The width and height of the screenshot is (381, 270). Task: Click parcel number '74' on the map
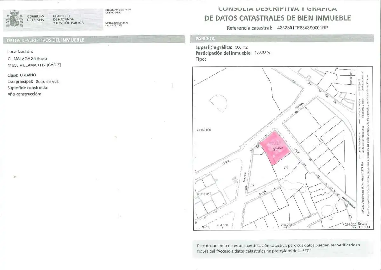pyautogui.click(x=286, y=167)
